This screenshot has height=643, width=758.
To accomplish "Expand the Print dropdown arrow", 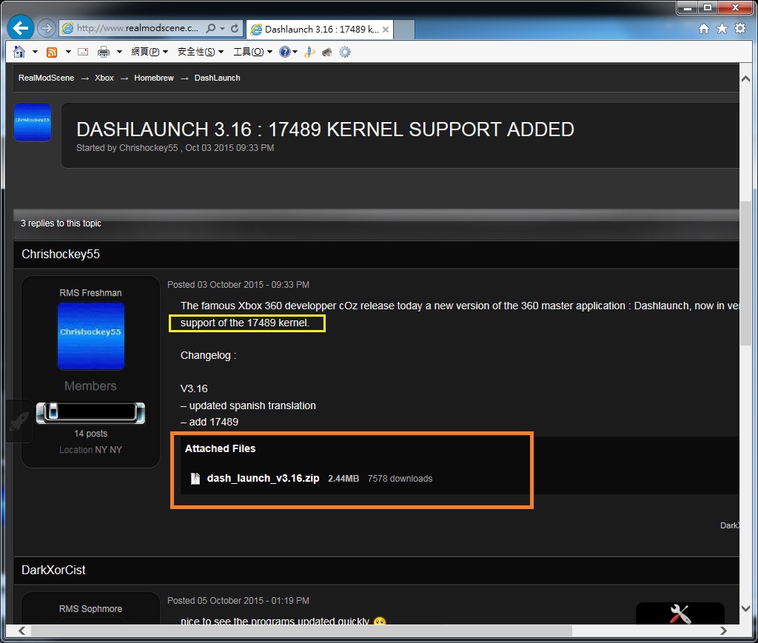I will (x=119, y=52).
